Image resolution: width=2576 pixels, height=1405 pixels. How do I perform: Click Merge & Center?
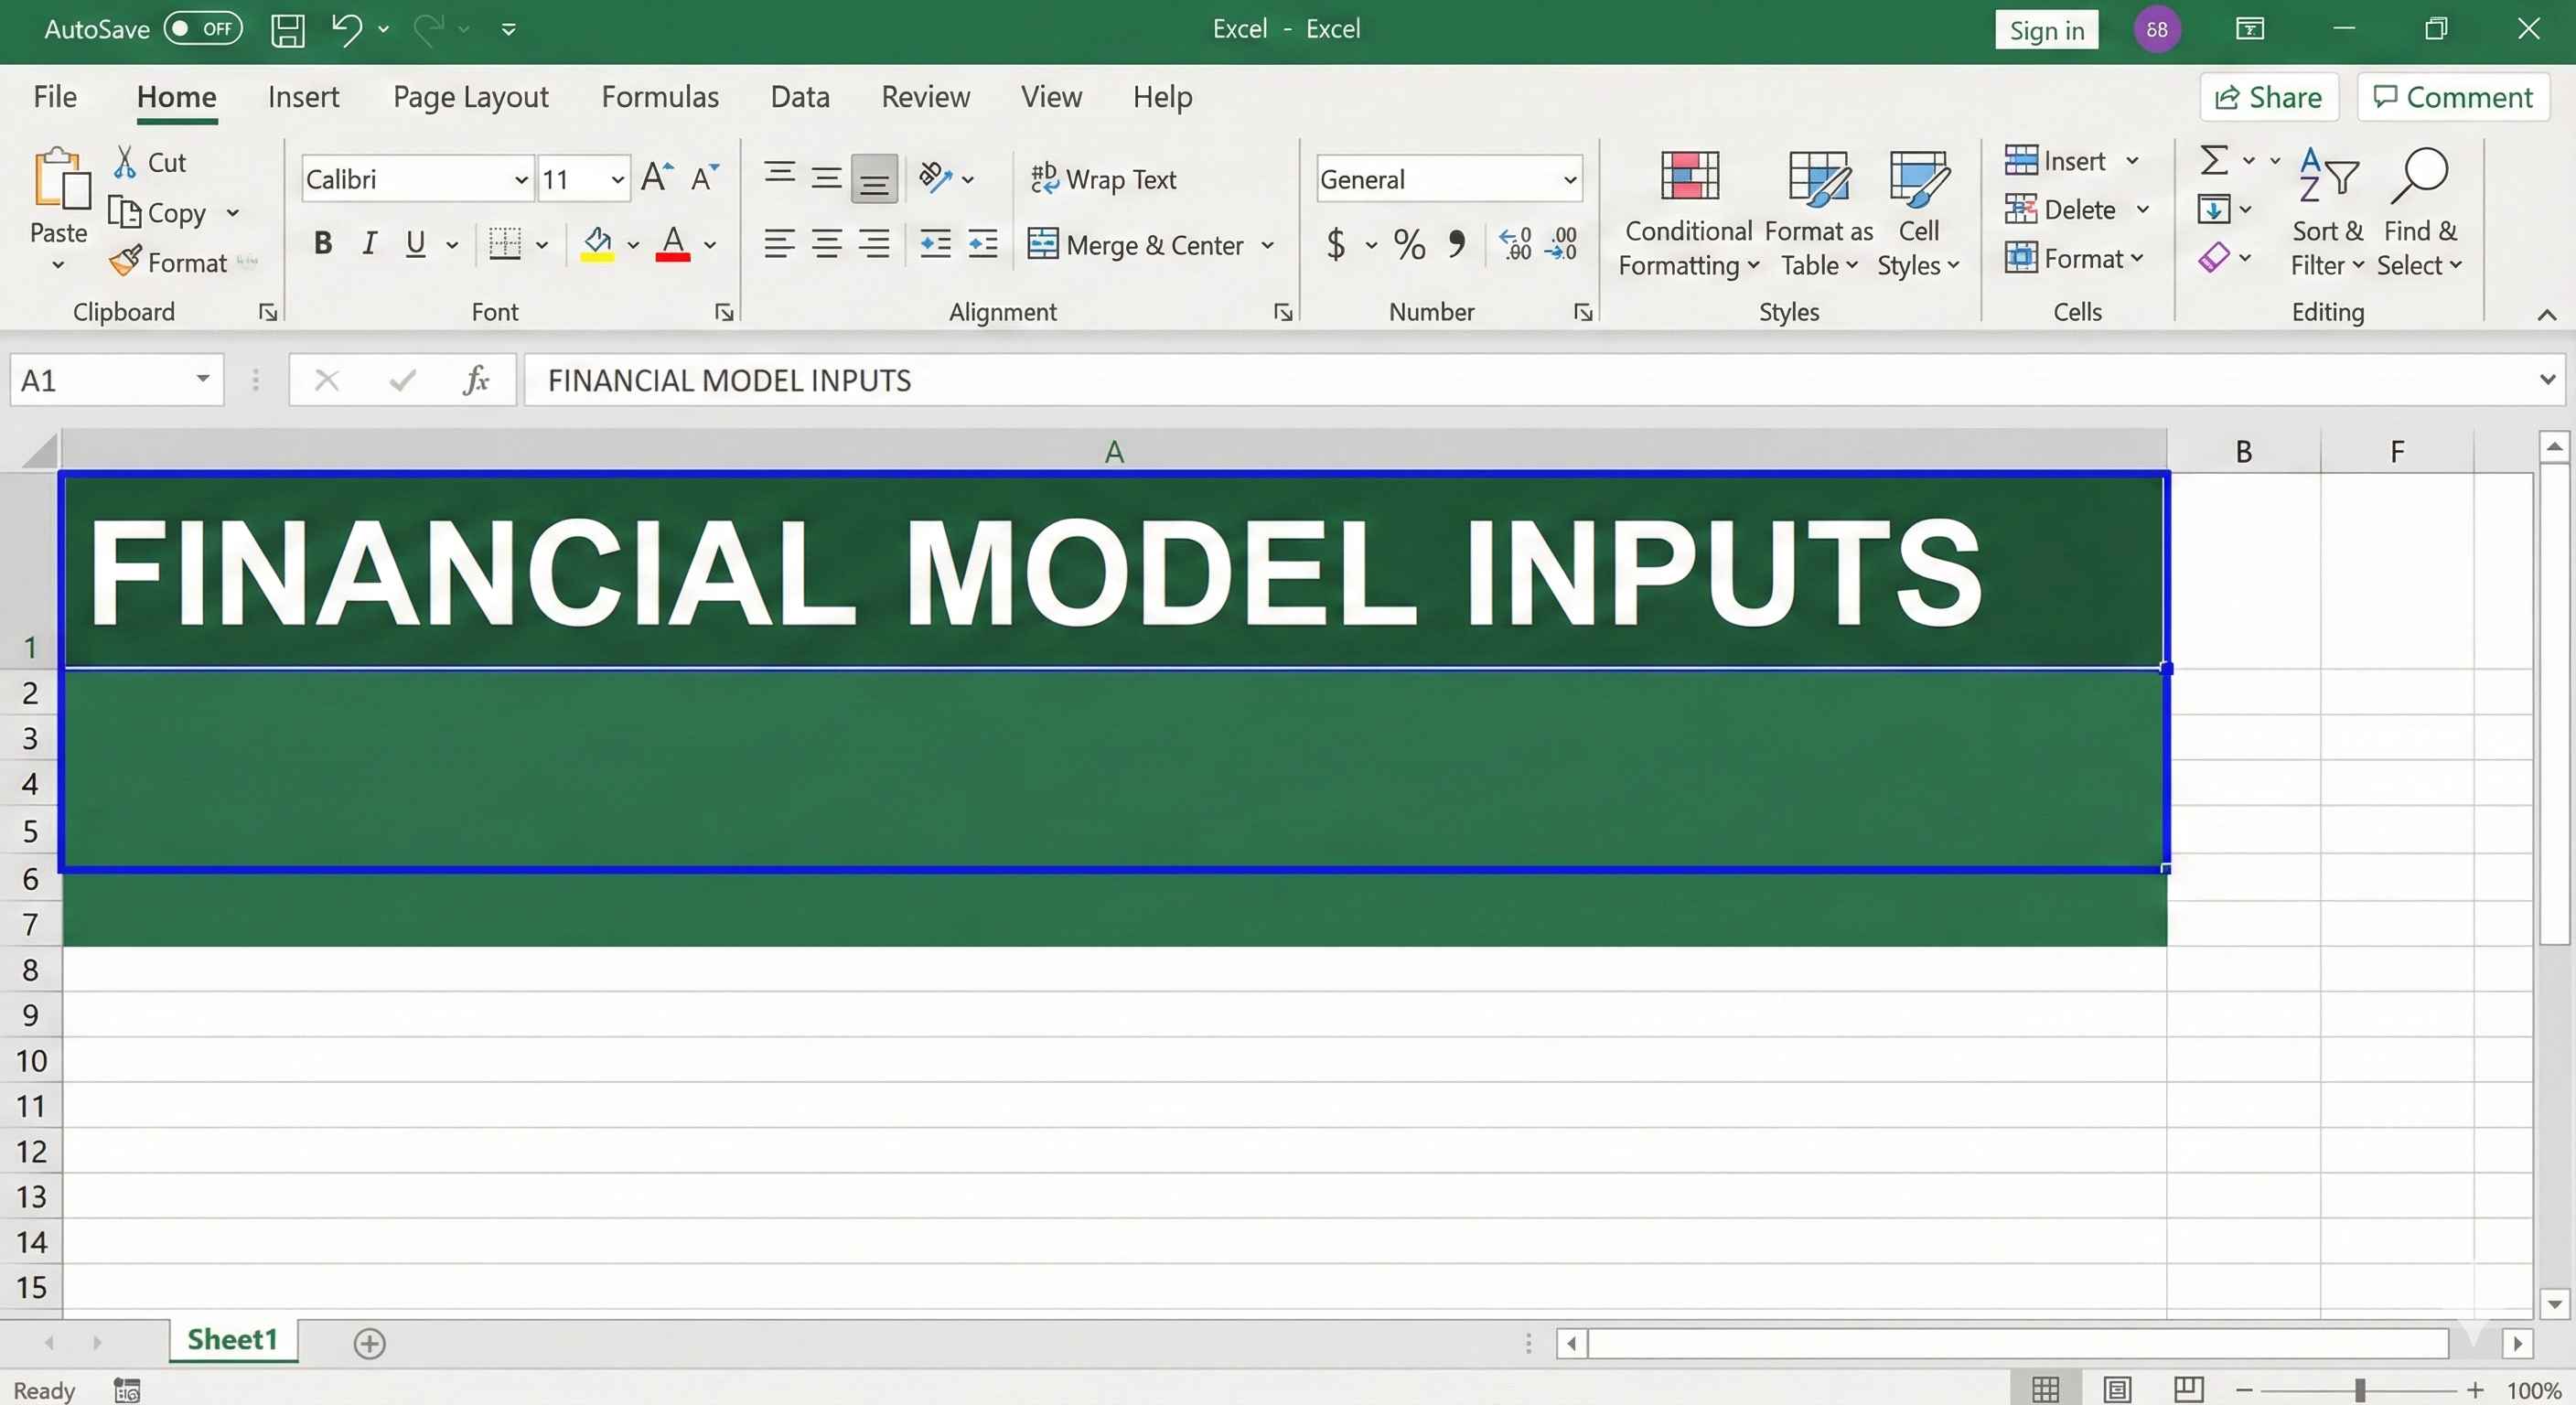coord(1140,244)
